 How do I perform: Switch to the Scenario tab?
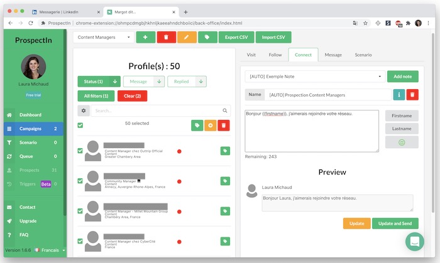click(363, 55)
